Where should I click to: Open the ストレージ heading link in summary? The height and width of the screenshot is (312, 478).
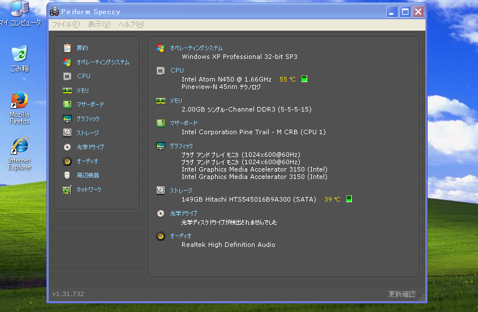pos(181,190)
